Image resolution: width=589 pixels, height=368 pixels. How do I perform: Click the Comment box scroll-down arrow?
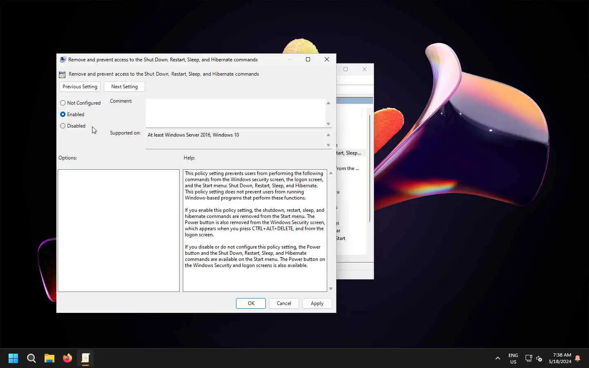[328, 124]
